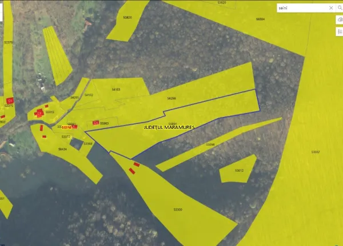Select the orange SEINI locality label

pos(67,127)
